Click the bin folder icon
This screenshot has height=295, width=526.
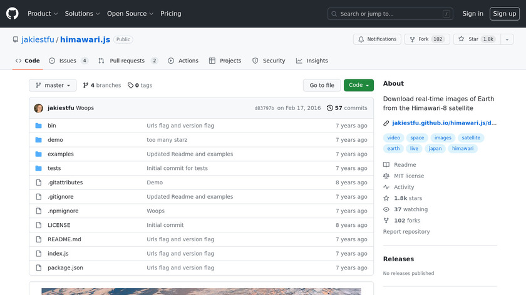(x=38, y=126)
